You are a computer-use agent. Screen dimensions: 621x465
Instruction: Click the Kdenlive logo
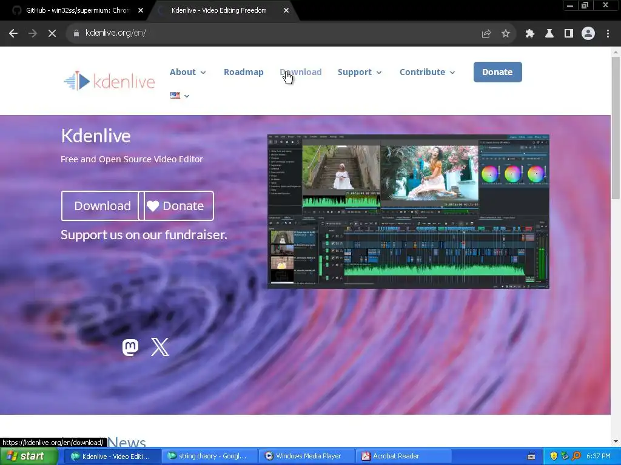109,81
